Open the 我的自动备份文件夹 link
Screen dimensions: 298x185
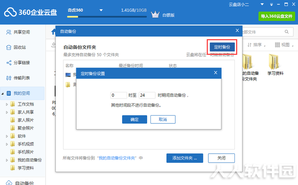point(117,158)
